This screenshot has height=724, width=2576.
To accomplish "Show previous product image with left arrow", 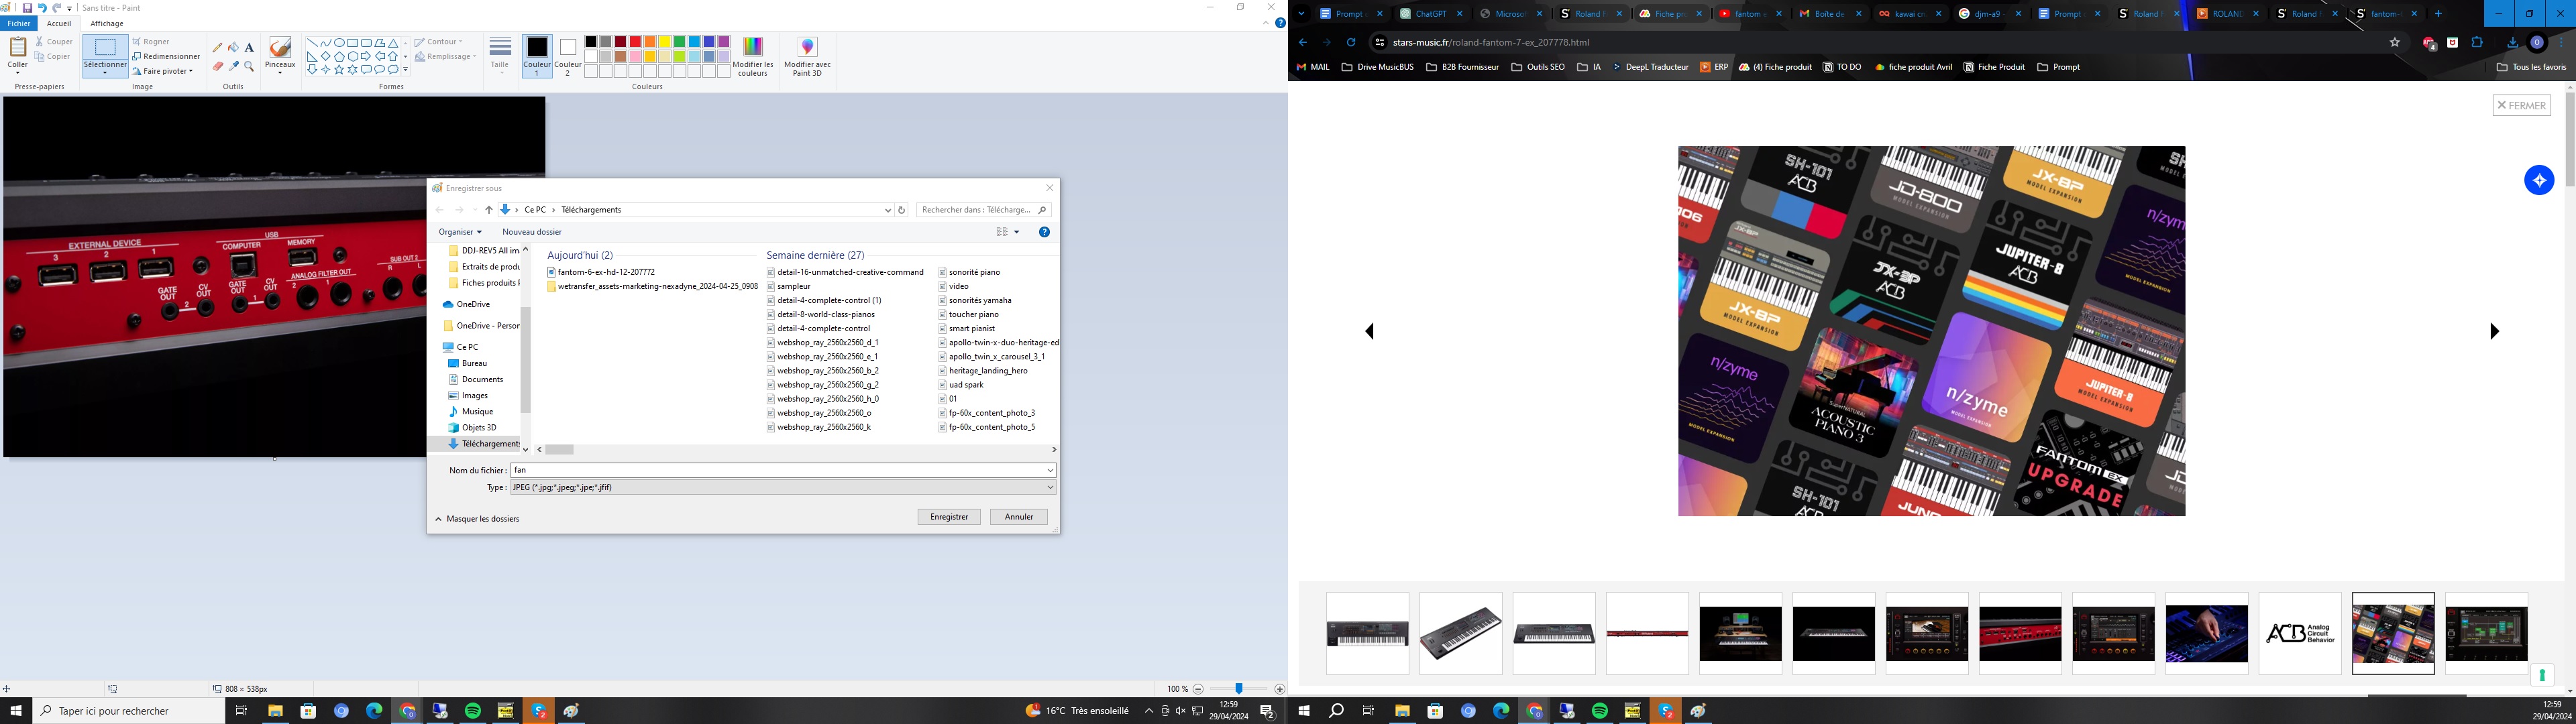I will coord(1370,331).
